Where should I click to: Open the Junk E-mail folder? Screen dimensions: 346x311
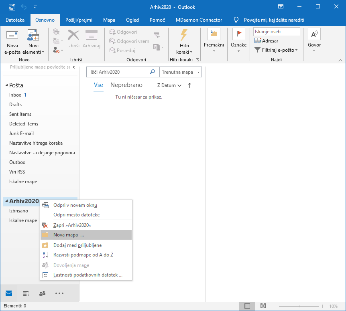coord(21,133)
